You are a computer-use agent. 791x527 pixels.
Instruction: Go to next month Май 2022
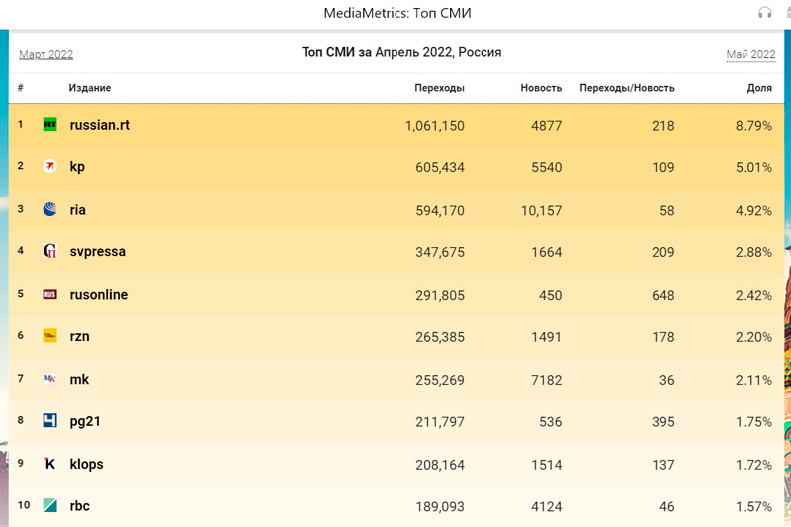[x=749, y=55]
